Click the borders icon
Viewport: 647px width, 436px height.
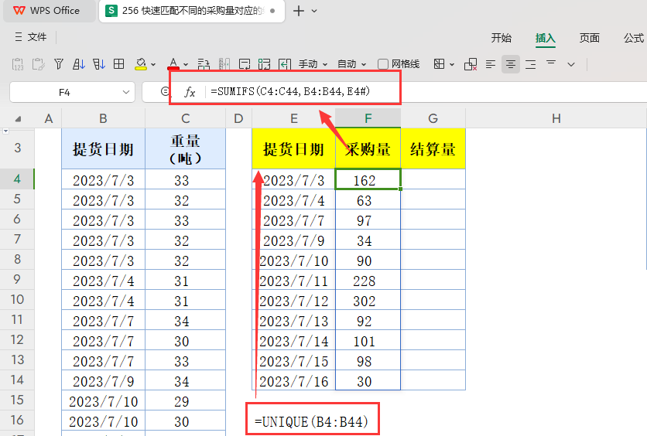click(439, 64)
